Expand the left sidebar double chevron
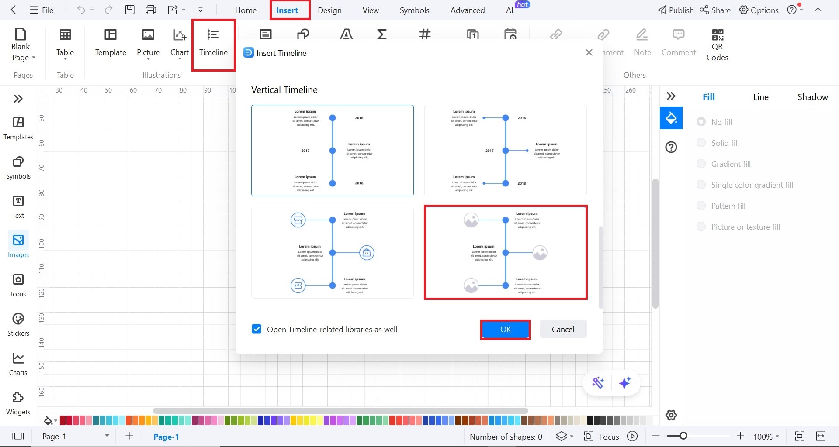This screenshot has height=447, width=839. 18,99
